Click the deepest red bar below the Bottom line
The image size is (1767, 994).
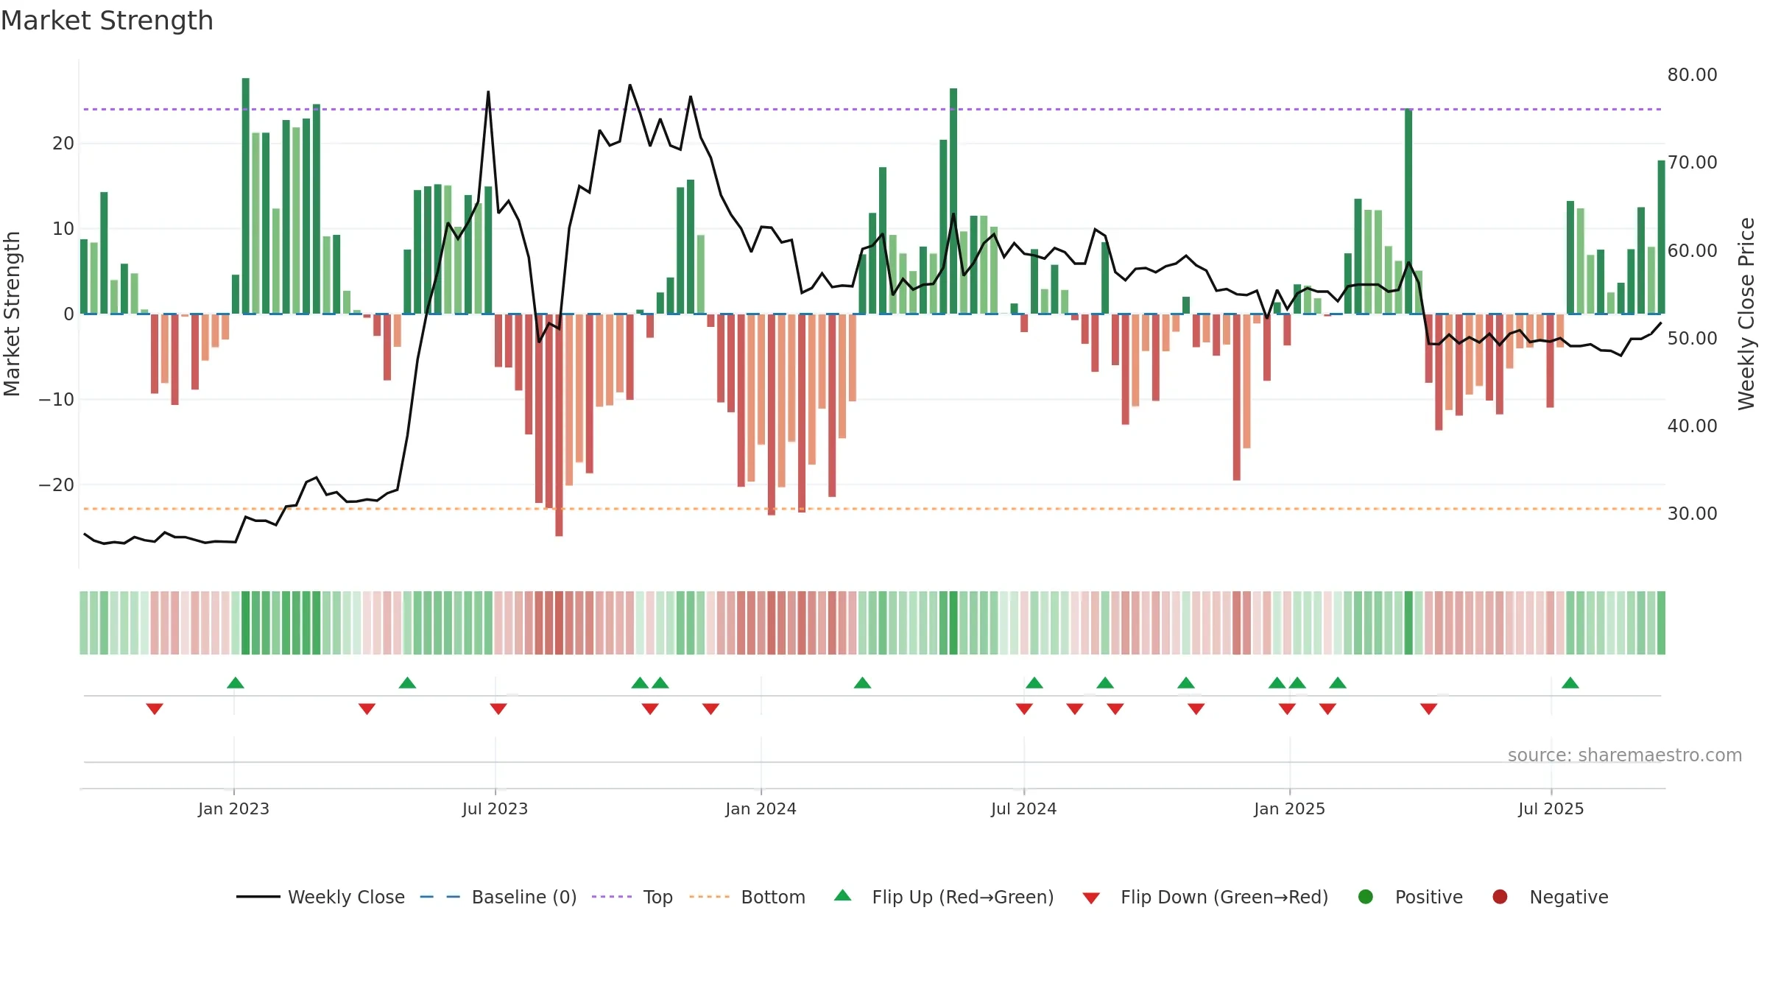tap(559, 425)
